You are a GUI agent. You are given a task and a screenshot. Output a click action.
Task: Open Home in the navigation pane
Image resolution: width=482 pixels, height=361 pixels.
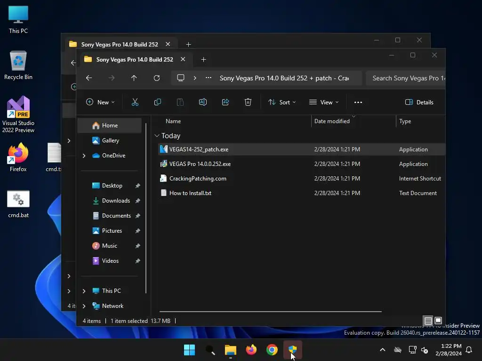(x=110, y=125)
